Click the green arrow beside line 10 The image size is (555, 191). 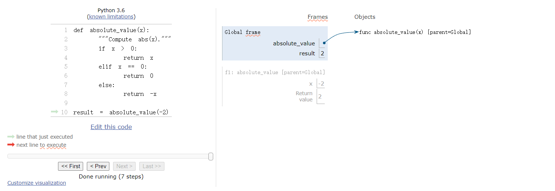(x=54, y=112)
